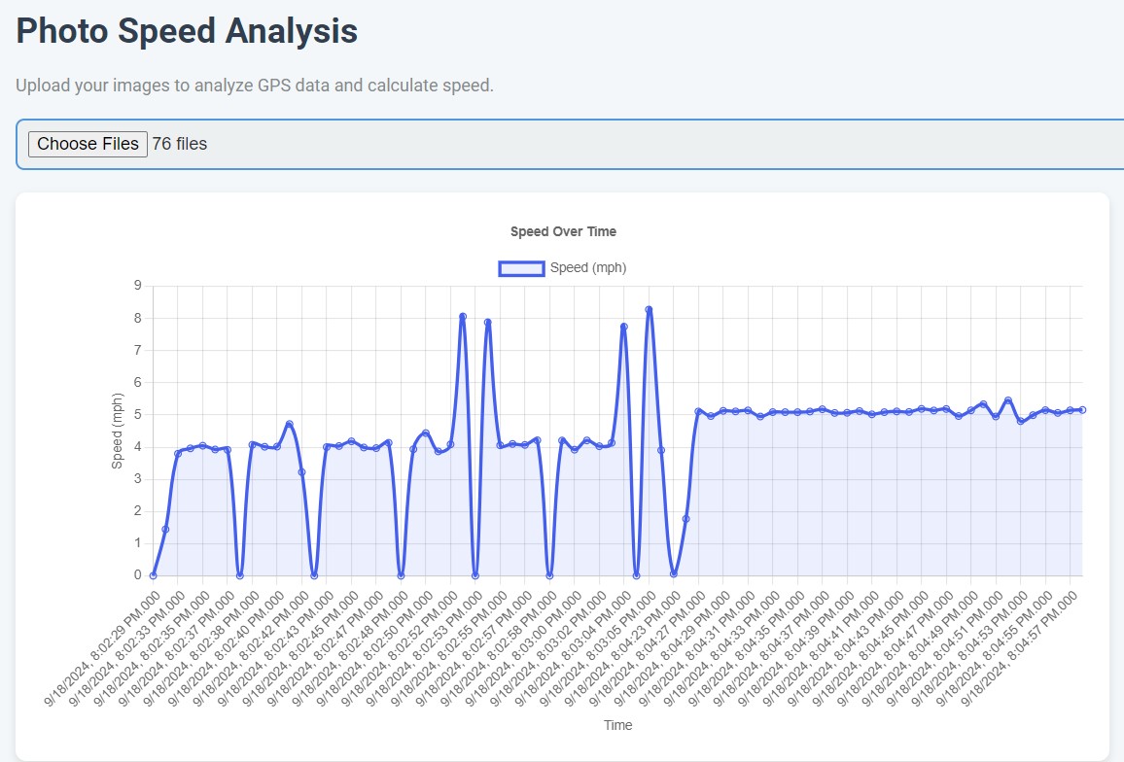Image resolution: width=1124 pixels, height=762 pixels.
Task: Select the leftmost tall spike's peak point
Action: (463, 317)
